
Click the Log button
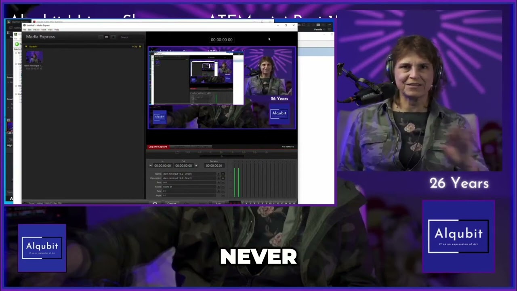[218, 203]
